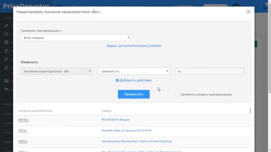Click the value '0.013 кг.'
This screenshot has height=152, width=271.
[x=24, y=120]
